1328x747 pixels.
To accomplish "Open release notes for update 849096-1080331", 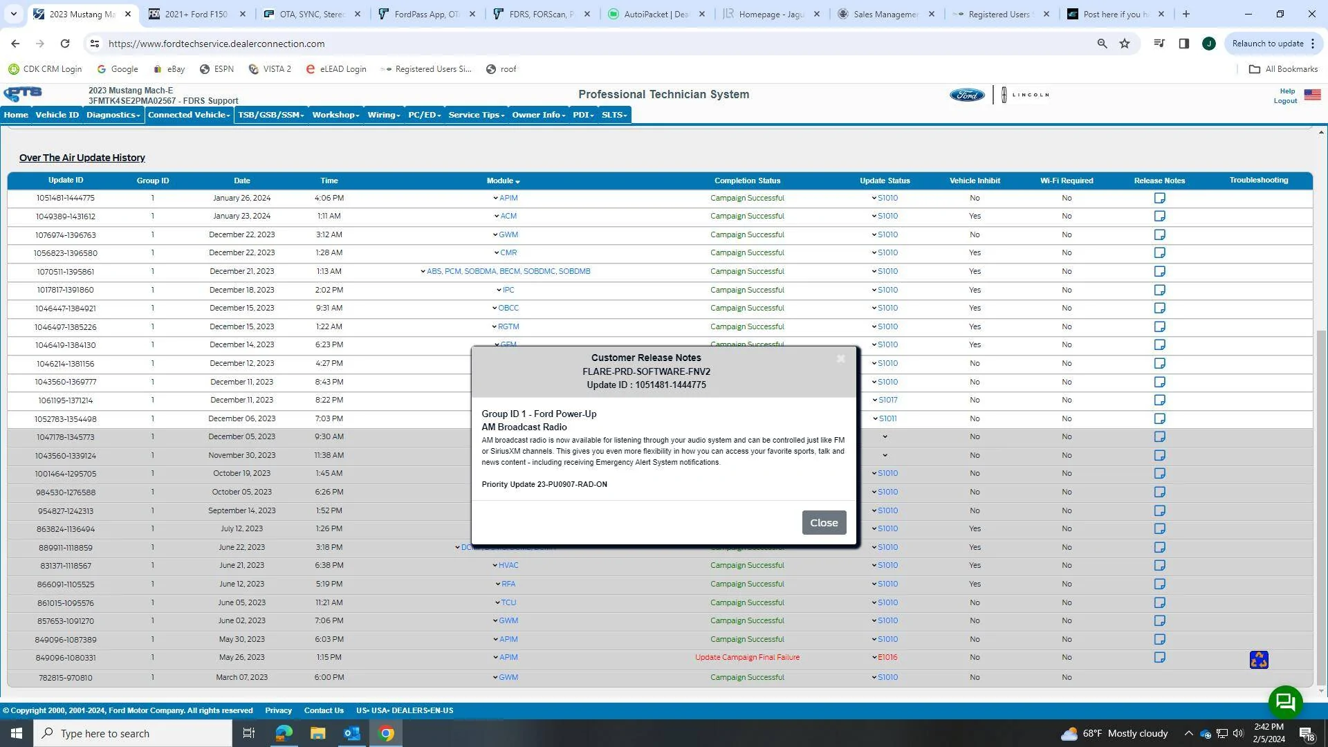I will click(x=1159, y=658).
